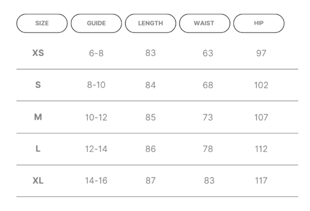Click the 12-14 guide value
310x211 pixels.
(96, 149)
